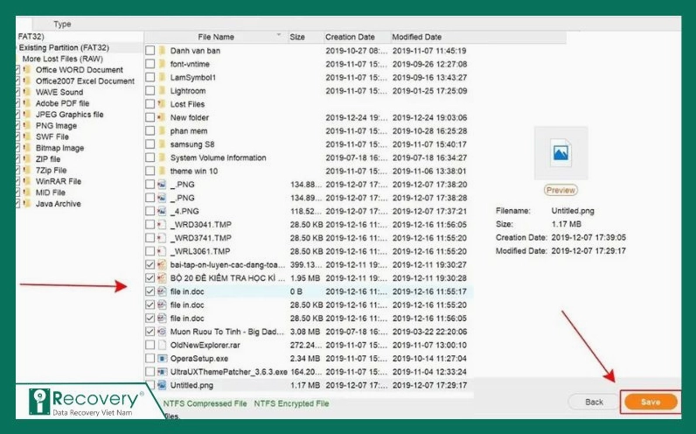Click the Muon Ruou To Tinh audio icon
Screen dimensions: 696x434
[161, 332]
